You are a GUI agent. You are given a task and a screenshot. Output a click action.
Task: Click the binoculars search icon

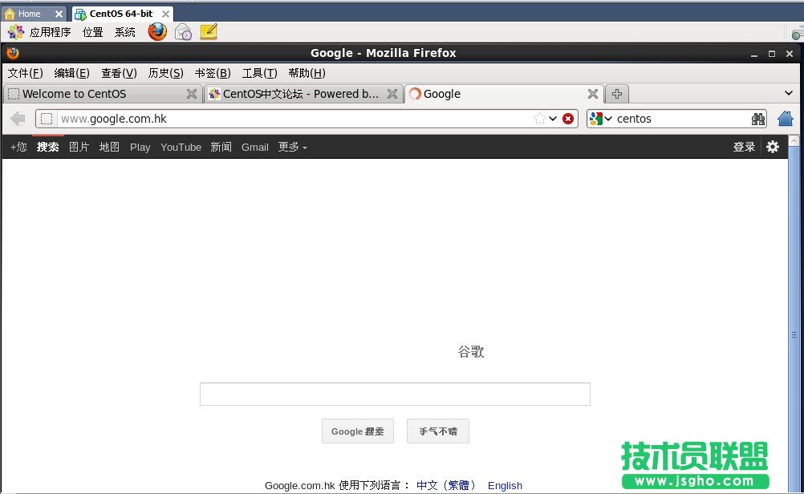pyautogui.click(x=758, y=119)
